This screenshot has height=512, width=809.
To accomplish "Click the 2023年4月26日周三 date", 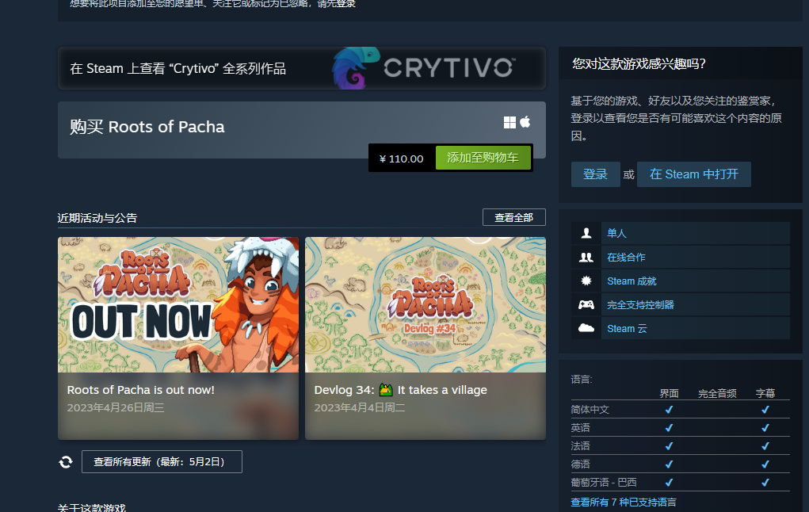I will point(116,407).
